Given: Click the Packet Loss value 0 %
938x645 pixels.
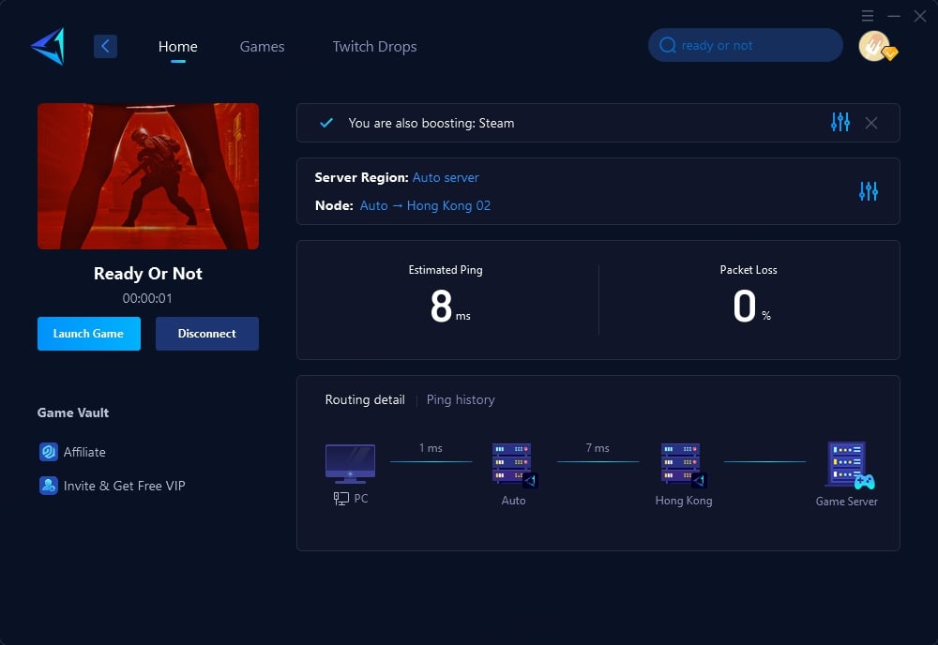Looking at the screenshot, I should pos(751,306).
